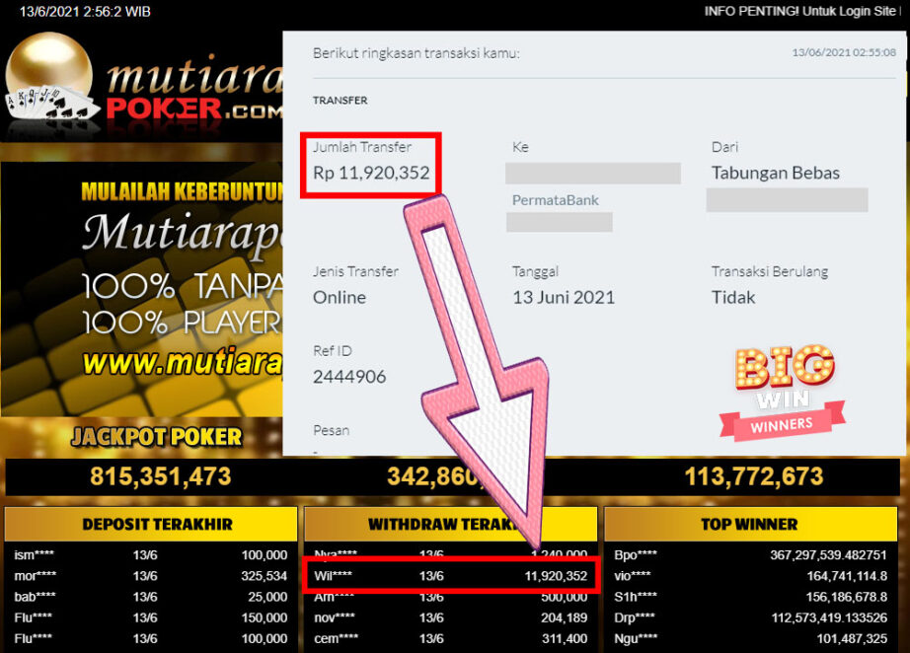Click the withdraw amount 311,400
This screenshot has width=910, height=653.
pos(565,638)
